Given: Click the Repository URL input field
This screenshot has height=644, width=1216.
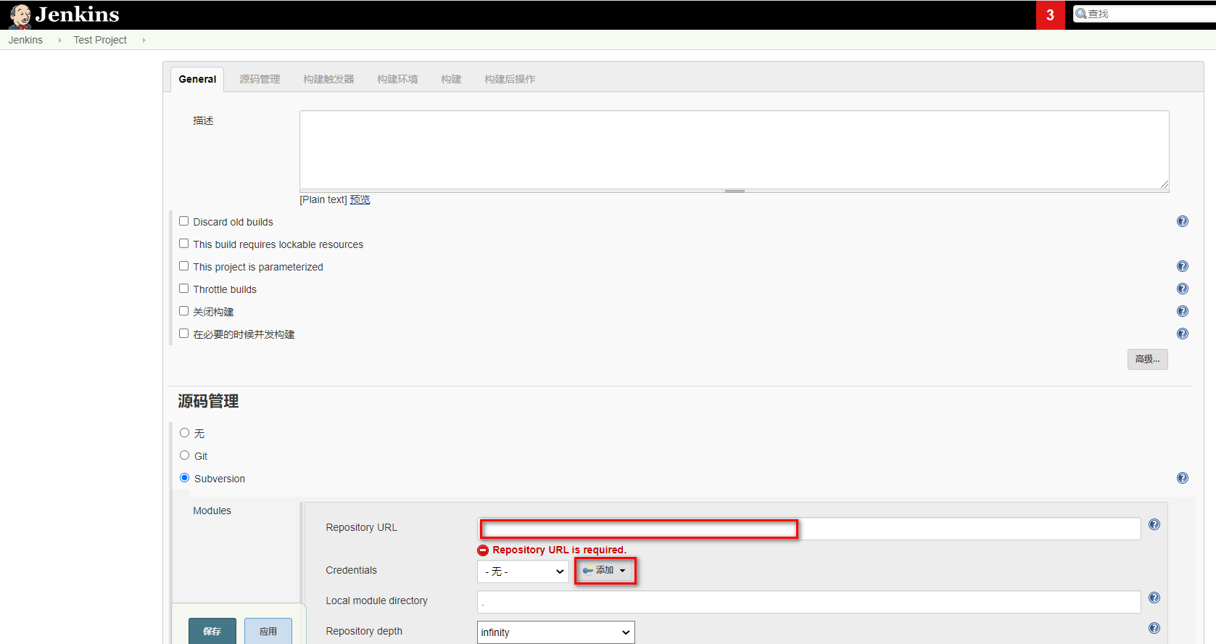Looking at the screenshot, I should pyautogui.click(x=809, y=529).
